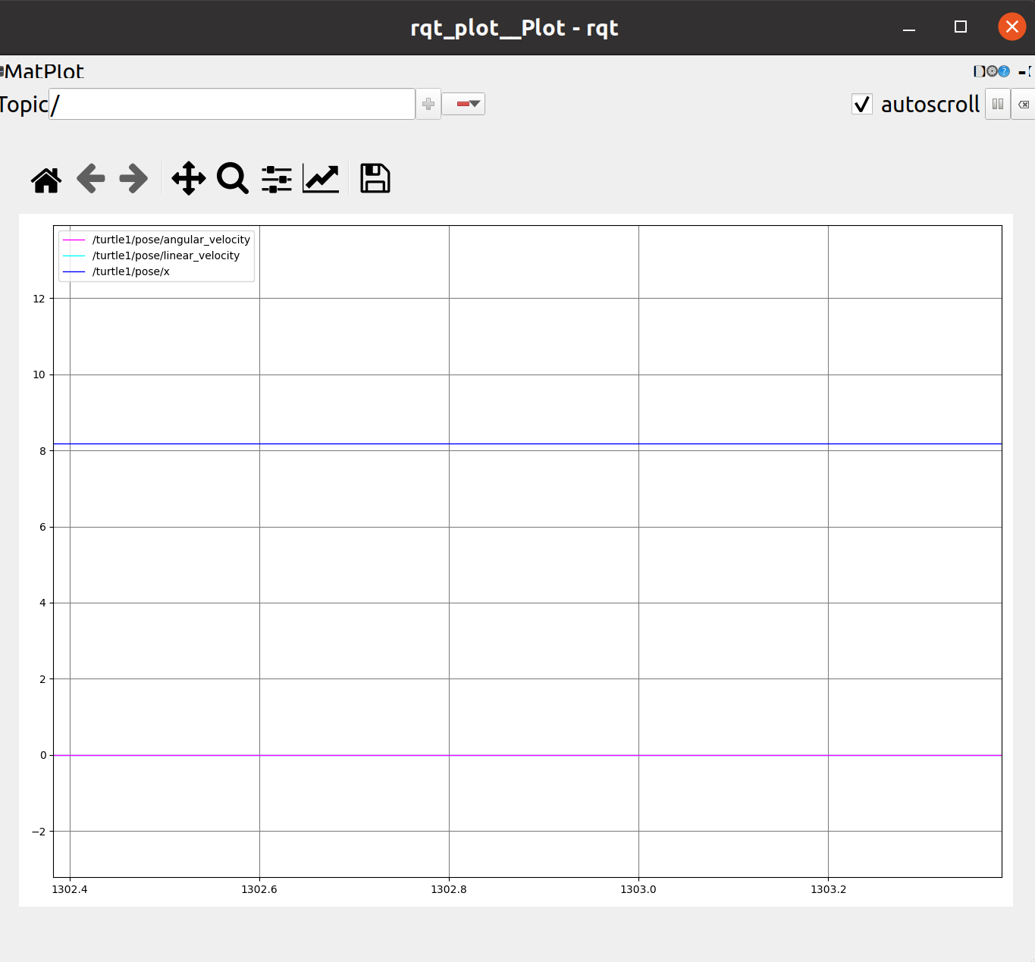Click the dock toggle icon left of the gear

(x=980, y=71)
